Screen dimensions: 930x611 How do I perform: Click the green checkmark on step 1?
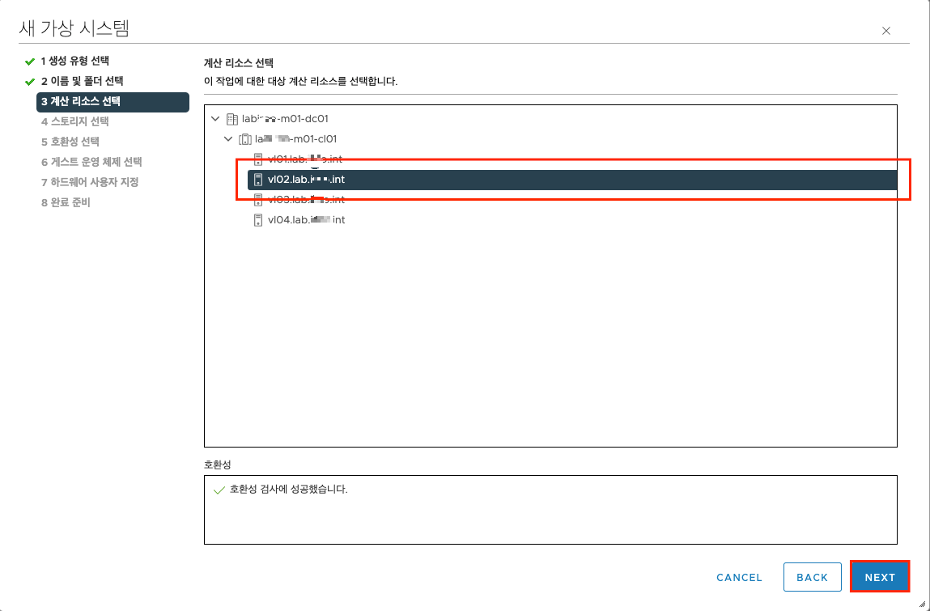click(30, 62)
